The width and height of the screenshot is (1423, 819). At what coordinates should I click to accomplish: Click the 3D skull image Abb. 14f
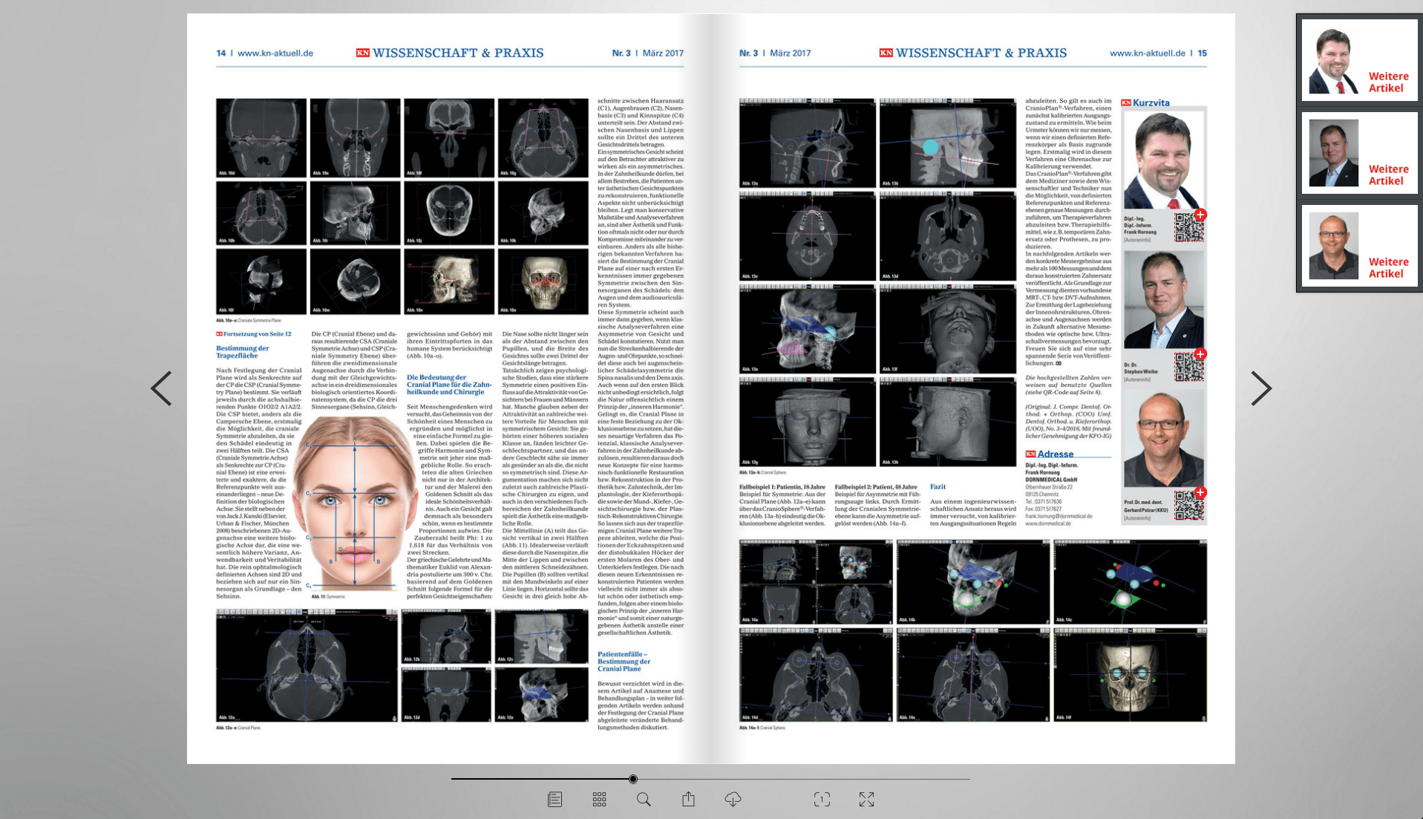[1130, 675]
